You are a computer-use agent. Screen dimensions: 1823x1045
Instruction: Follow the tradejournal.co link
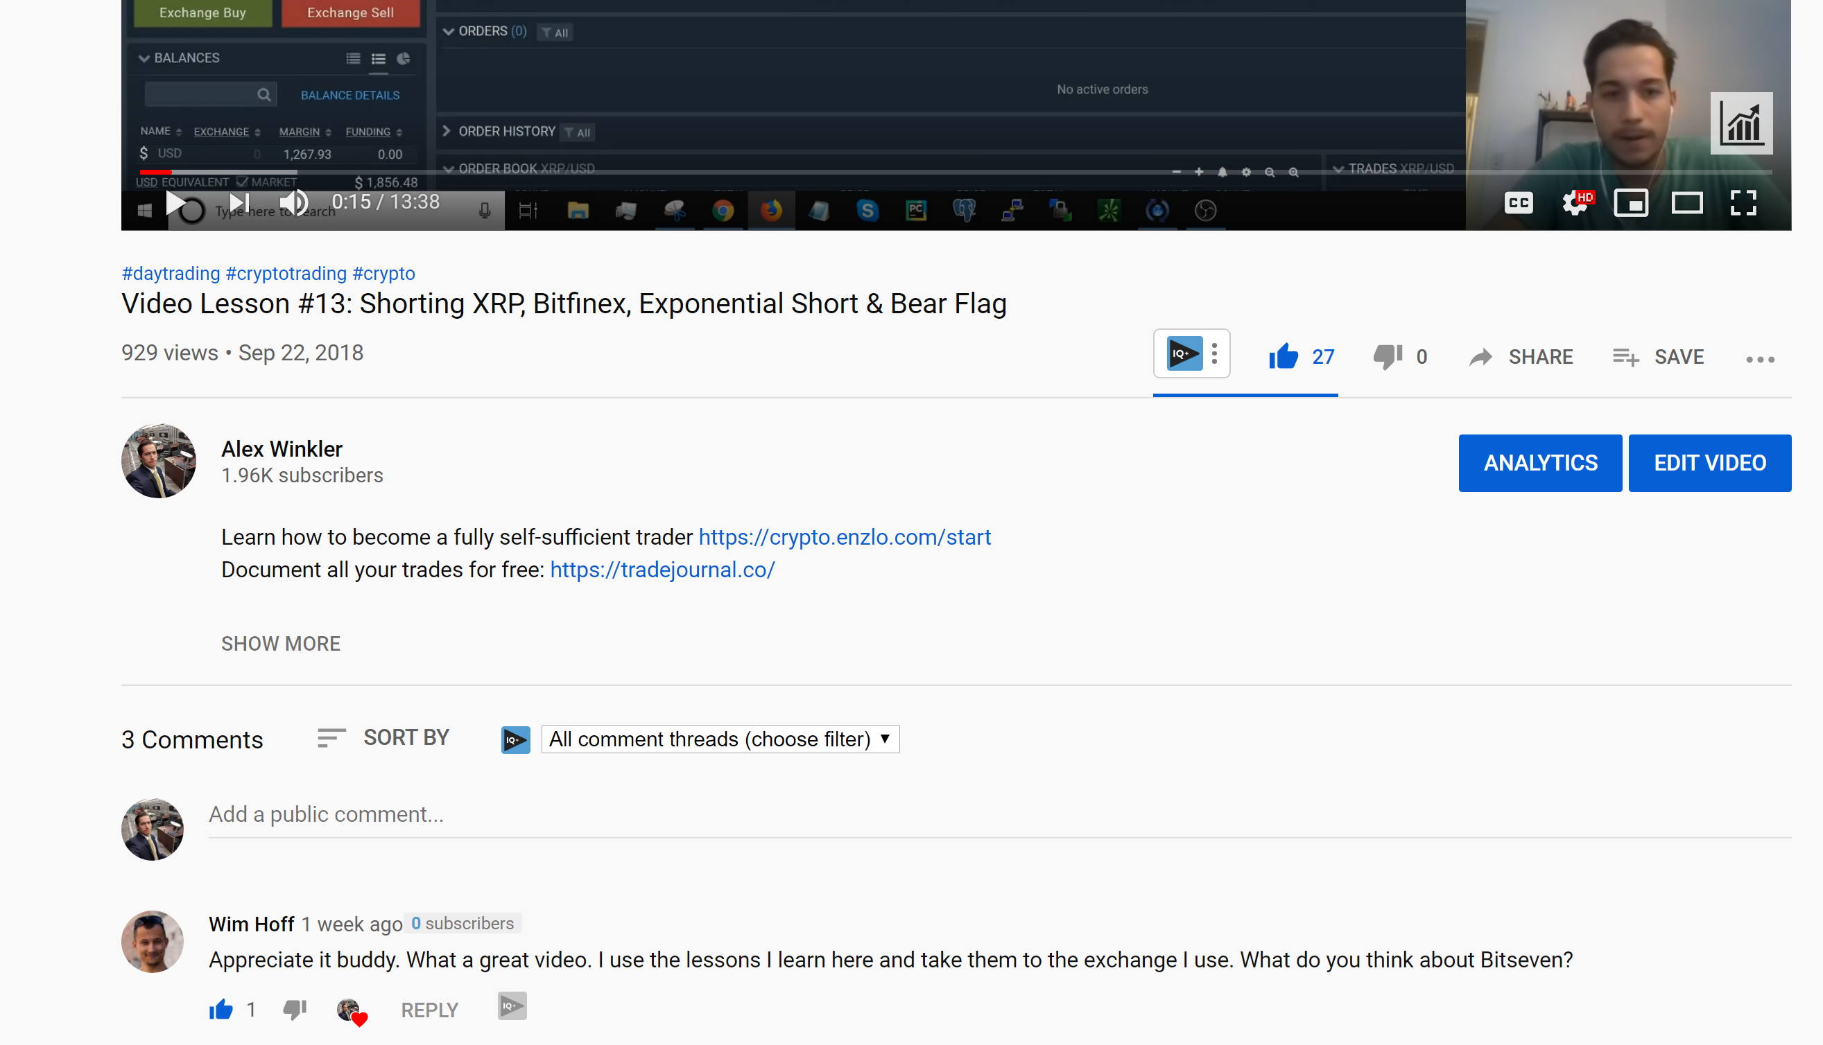click(x=662, y=569)
